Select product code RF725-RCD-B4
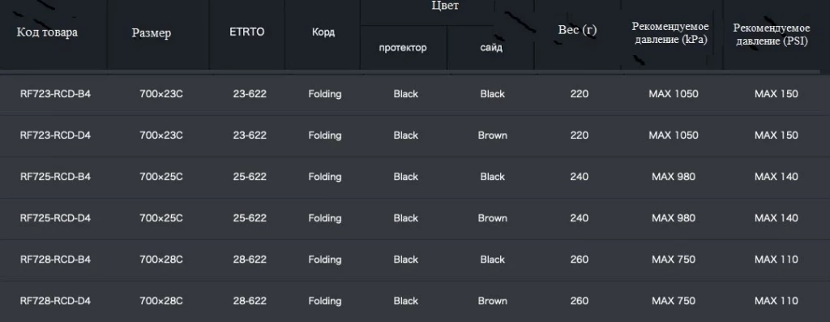Screen dimensions: 830x322 tap(56, 177)
